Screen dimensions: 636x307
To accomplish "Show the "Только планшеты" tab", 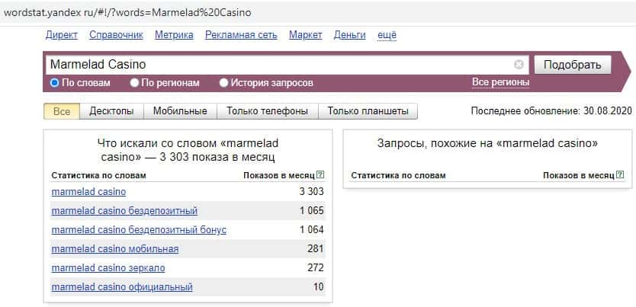I will click(368, 111).
